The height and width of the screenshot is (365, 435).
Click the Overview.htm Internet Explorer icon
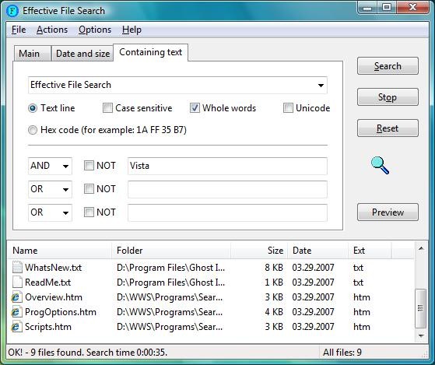click(16, 297)
